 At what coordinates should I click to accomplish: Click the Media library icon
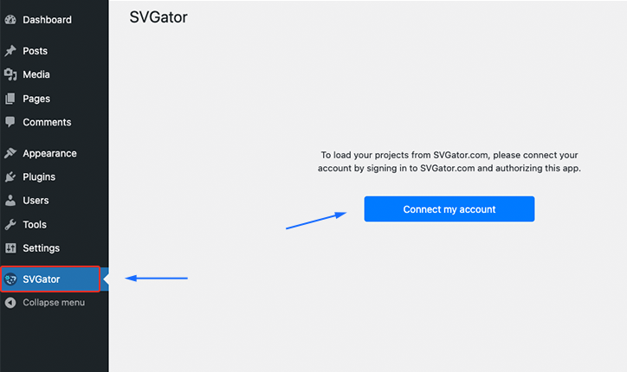(10, 74)
